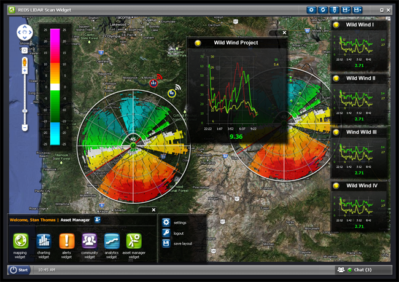Select logout in the user menu
The height and width of the screenshot is (282, 399).
pyautogui.click(x=179, y=233)
